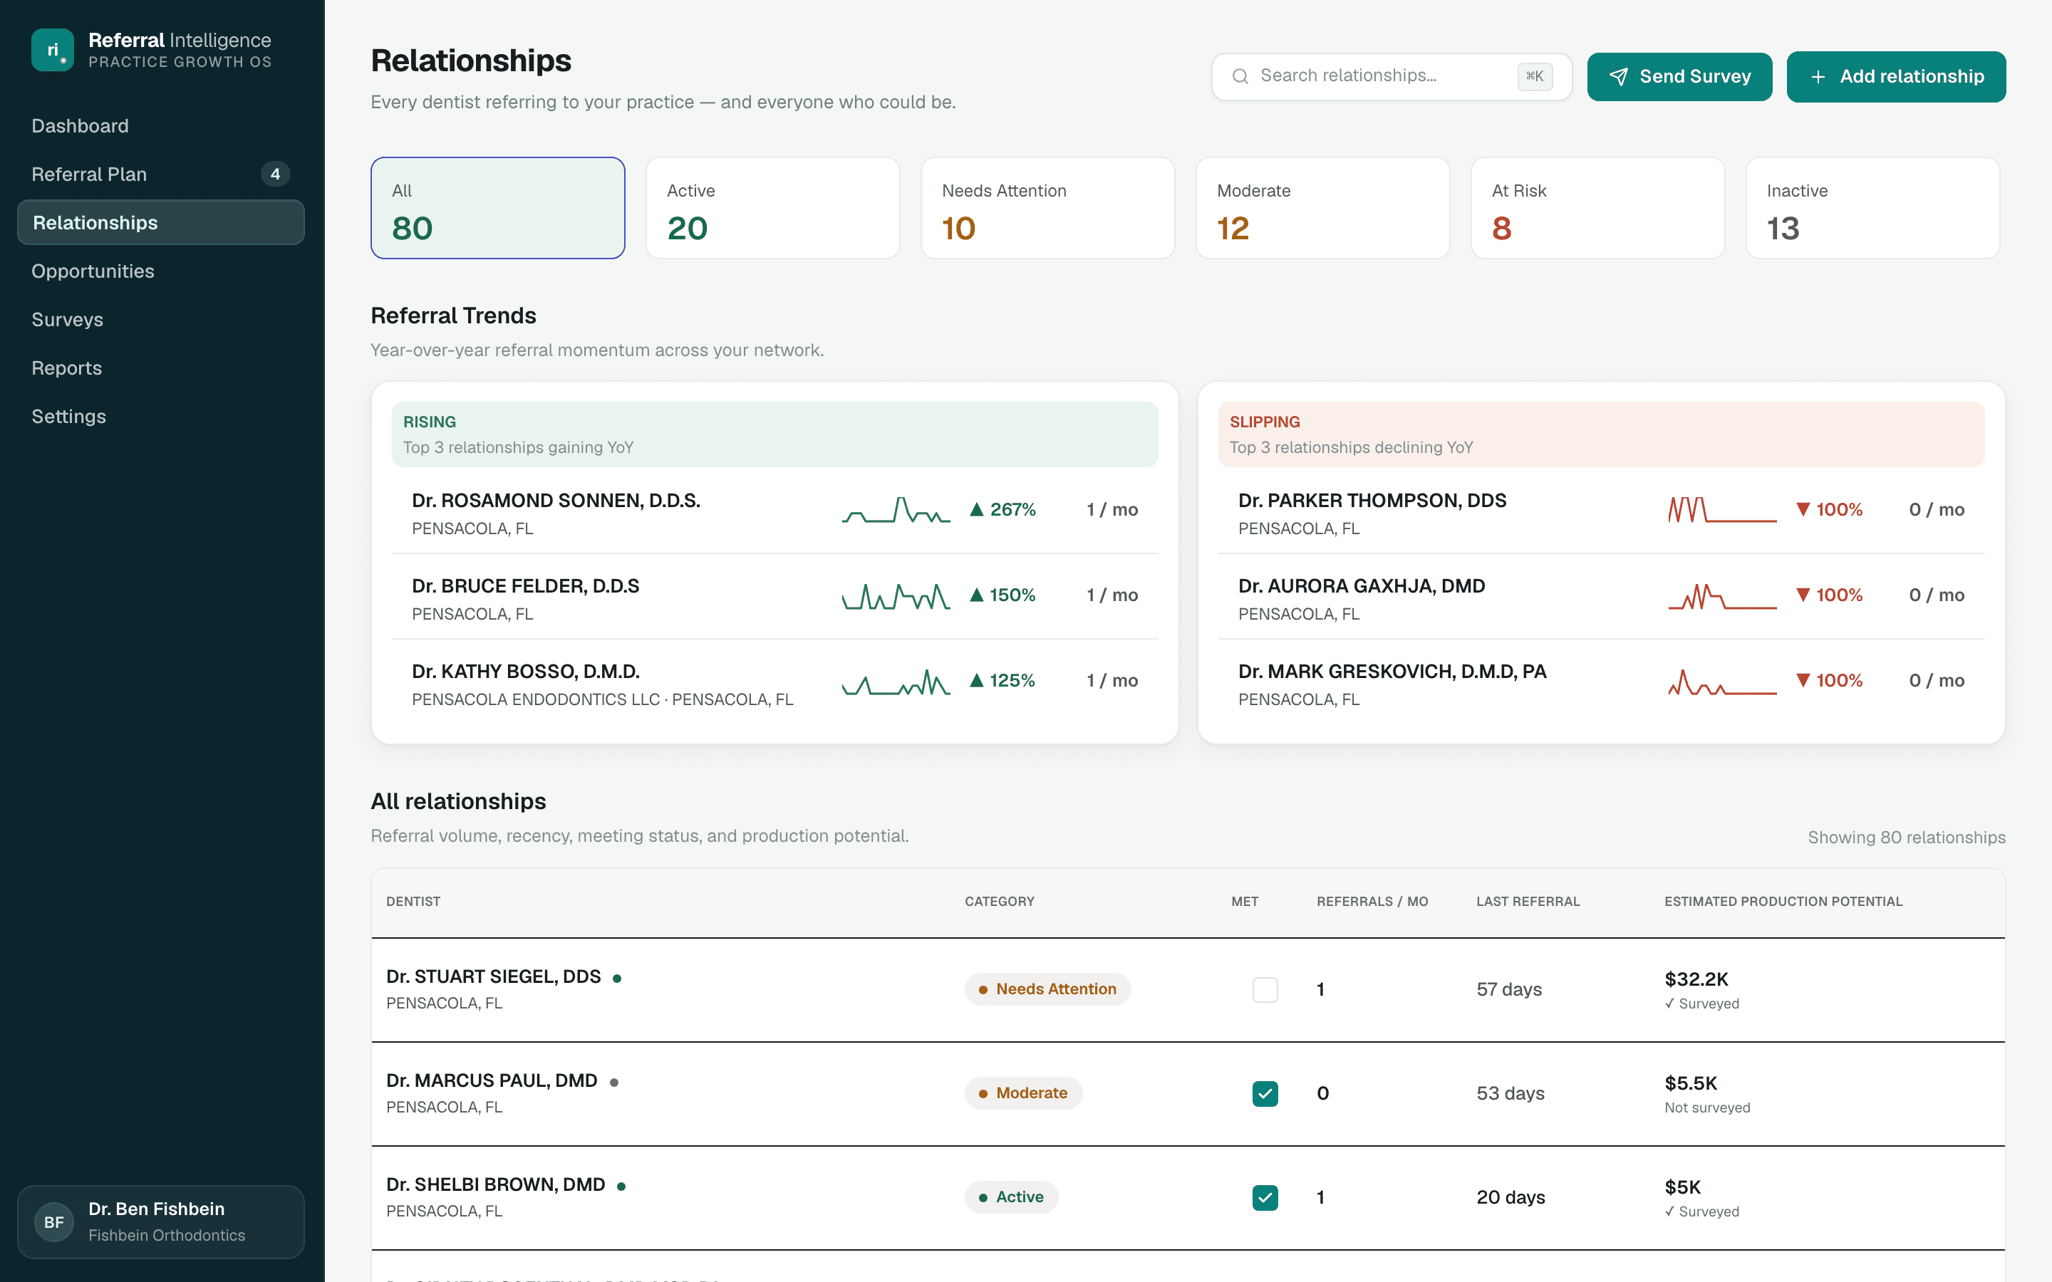
Task: Filter by Moderate 12 card
Action: [x=1323, y=208]
